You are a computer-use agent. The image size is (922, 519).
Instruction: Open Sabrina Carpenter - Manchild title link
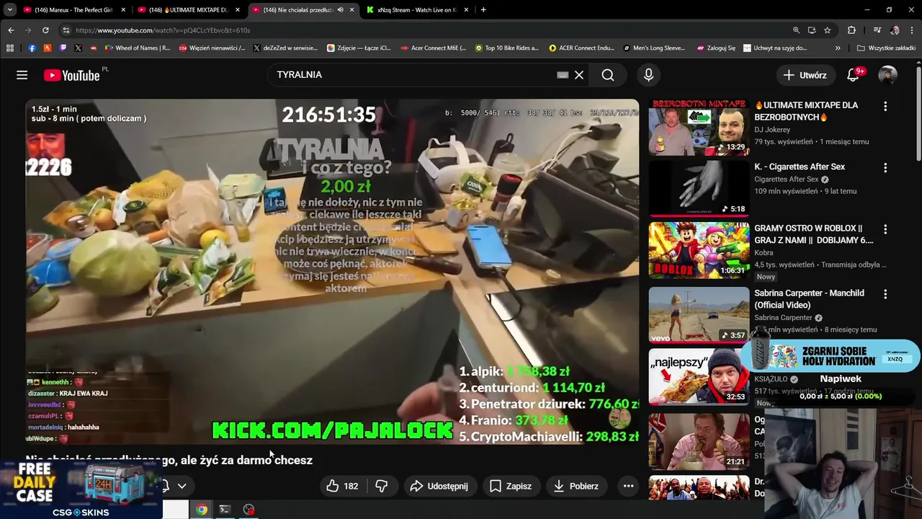809,299
